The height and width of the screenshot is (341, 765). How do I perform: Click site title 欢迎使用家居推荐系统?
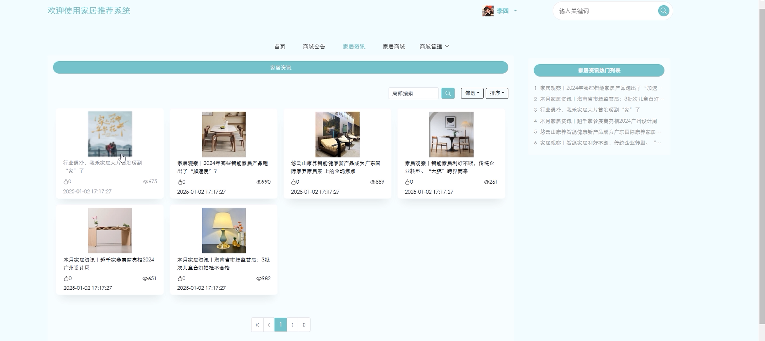point(89,11)
